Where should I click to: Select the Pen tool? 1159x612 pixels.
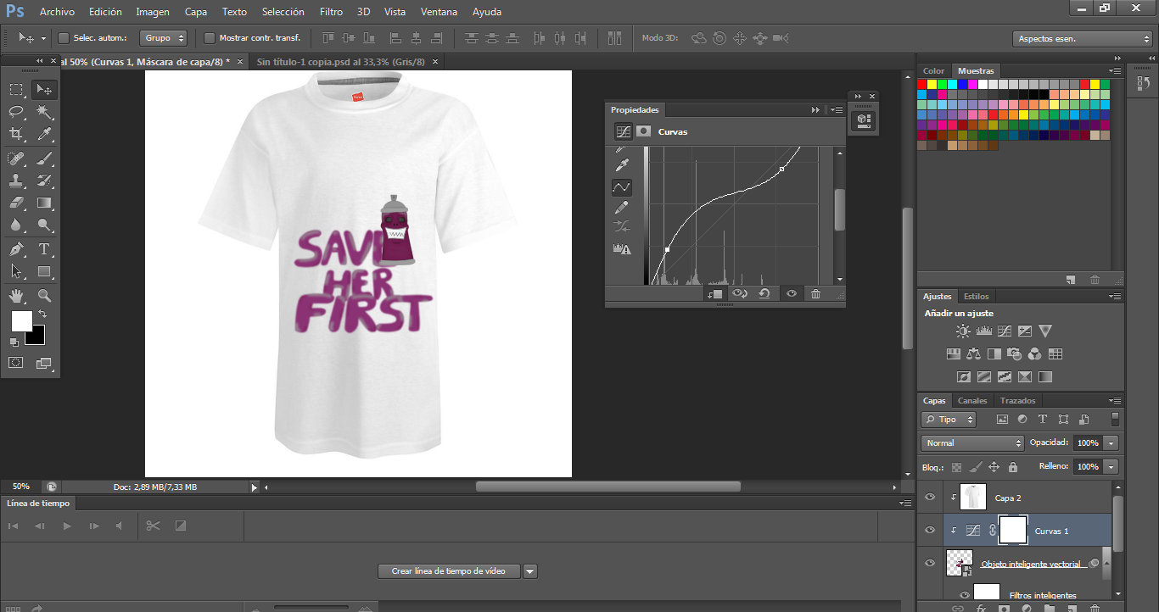[16, 249]
